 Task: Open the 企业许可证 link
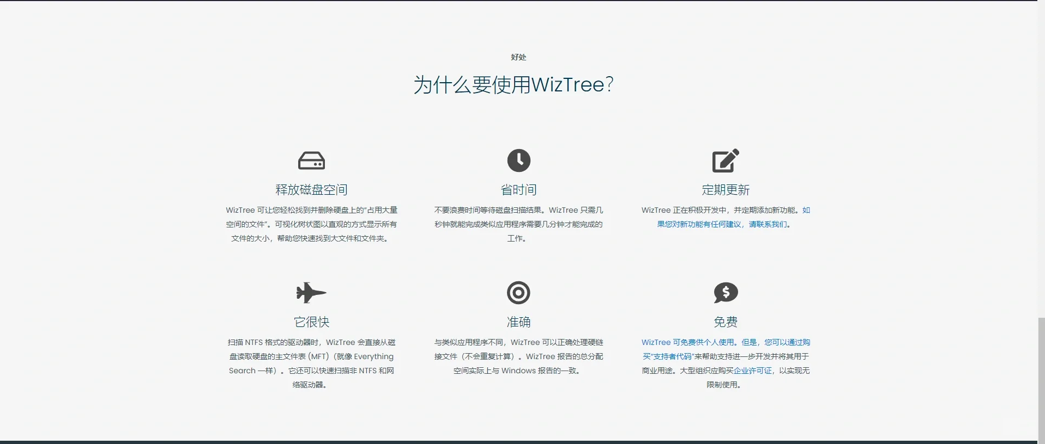pyautogui.click(x=752, y=371)
